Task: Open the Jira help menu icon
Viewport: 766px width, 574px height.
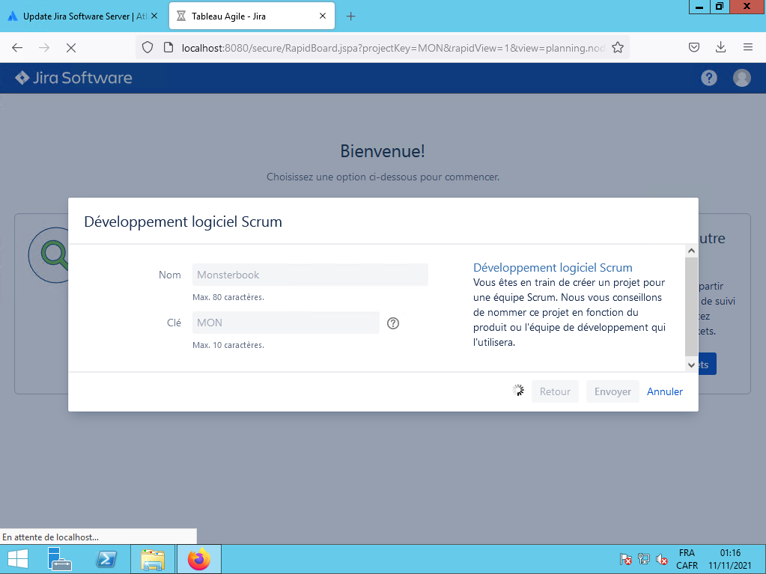Action: coord(708,78)
